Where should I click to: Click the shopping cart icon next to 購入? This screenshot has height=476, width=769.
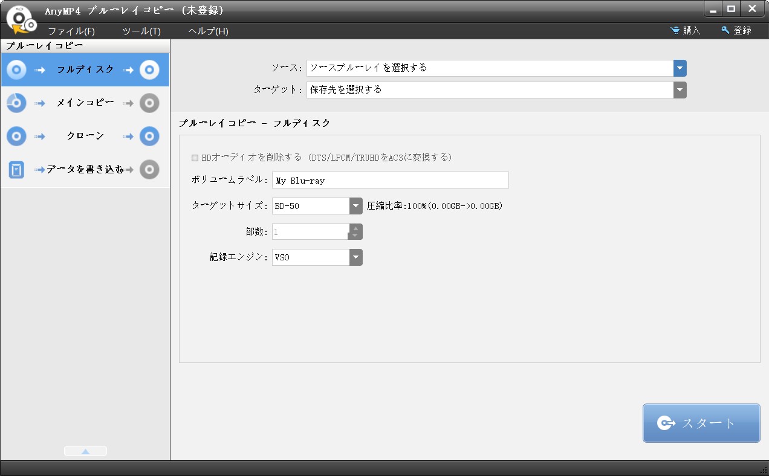pos(675,30)
